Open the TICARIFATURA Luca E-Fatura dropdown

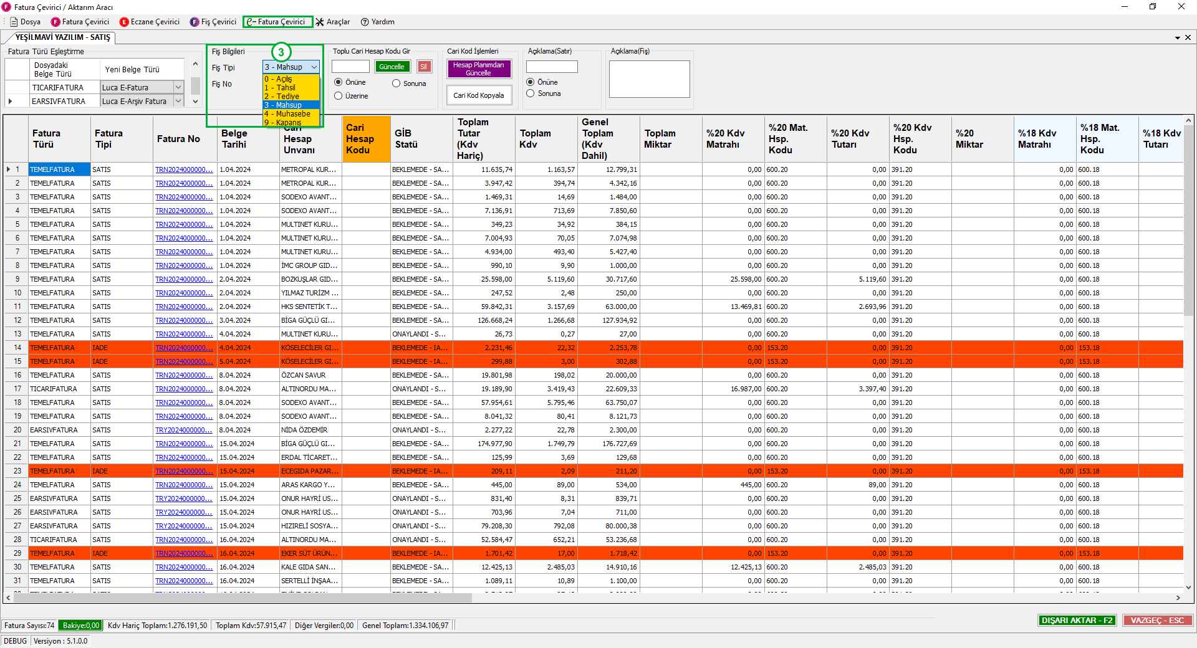click(x=178, y=88)
